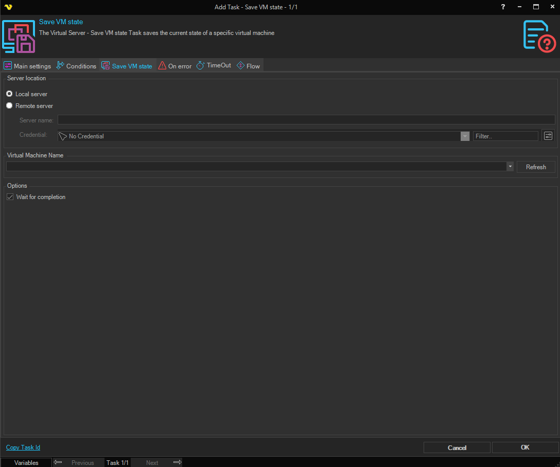Select the Remote server radio button
The width and height of the screenshot is (560, 467).
pos(9,106)
